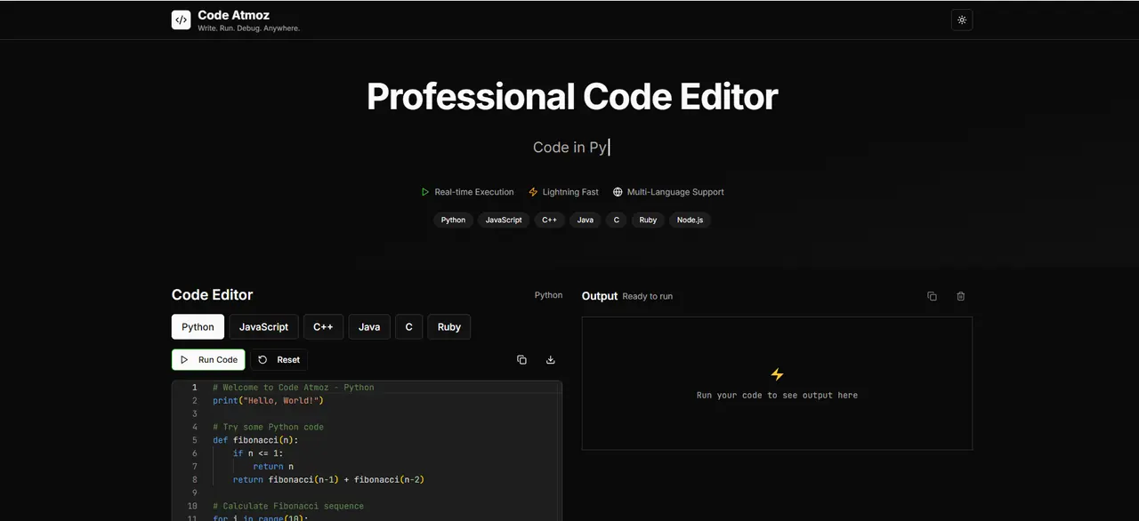Click line number 8 in the gutter

coord(195,480)
